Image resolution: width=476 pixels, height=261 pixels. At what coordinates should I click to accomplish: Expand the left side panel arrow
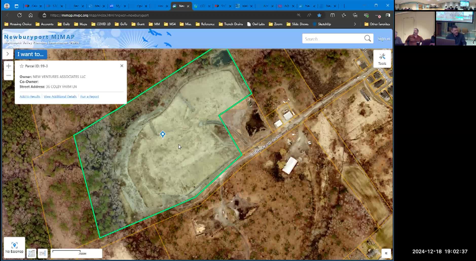[8, 54]
